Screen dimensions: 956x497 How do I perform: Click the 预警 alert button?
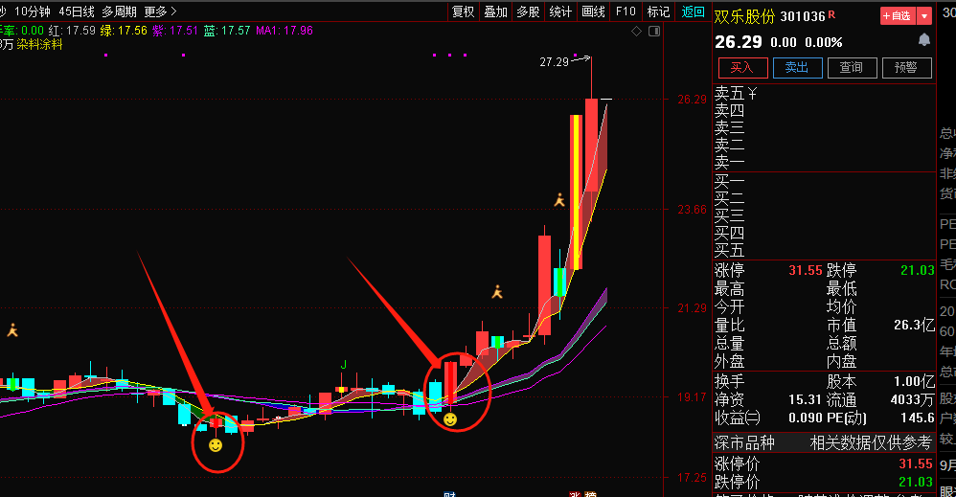(906, 68)
